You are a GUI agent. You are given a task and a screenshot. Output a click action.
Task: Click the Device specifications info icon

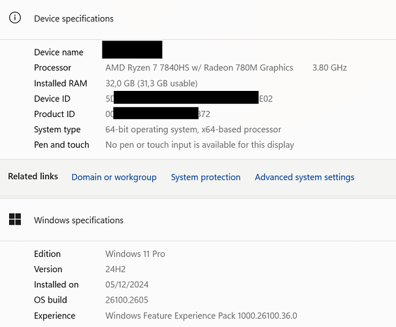pos(15,18)
